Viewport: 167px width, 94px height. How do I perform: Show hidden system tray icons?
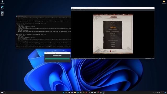pos(154,92)
